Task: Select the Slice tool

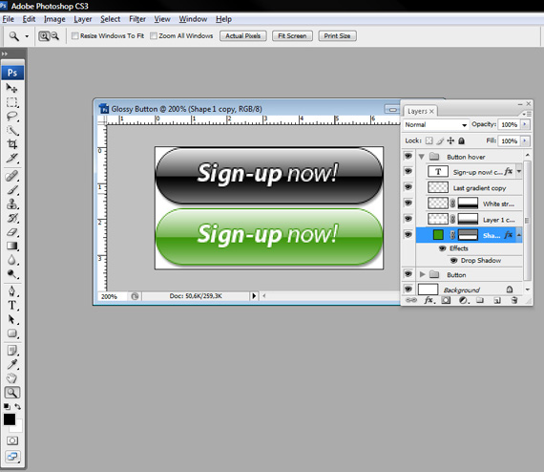Action: 11,158
